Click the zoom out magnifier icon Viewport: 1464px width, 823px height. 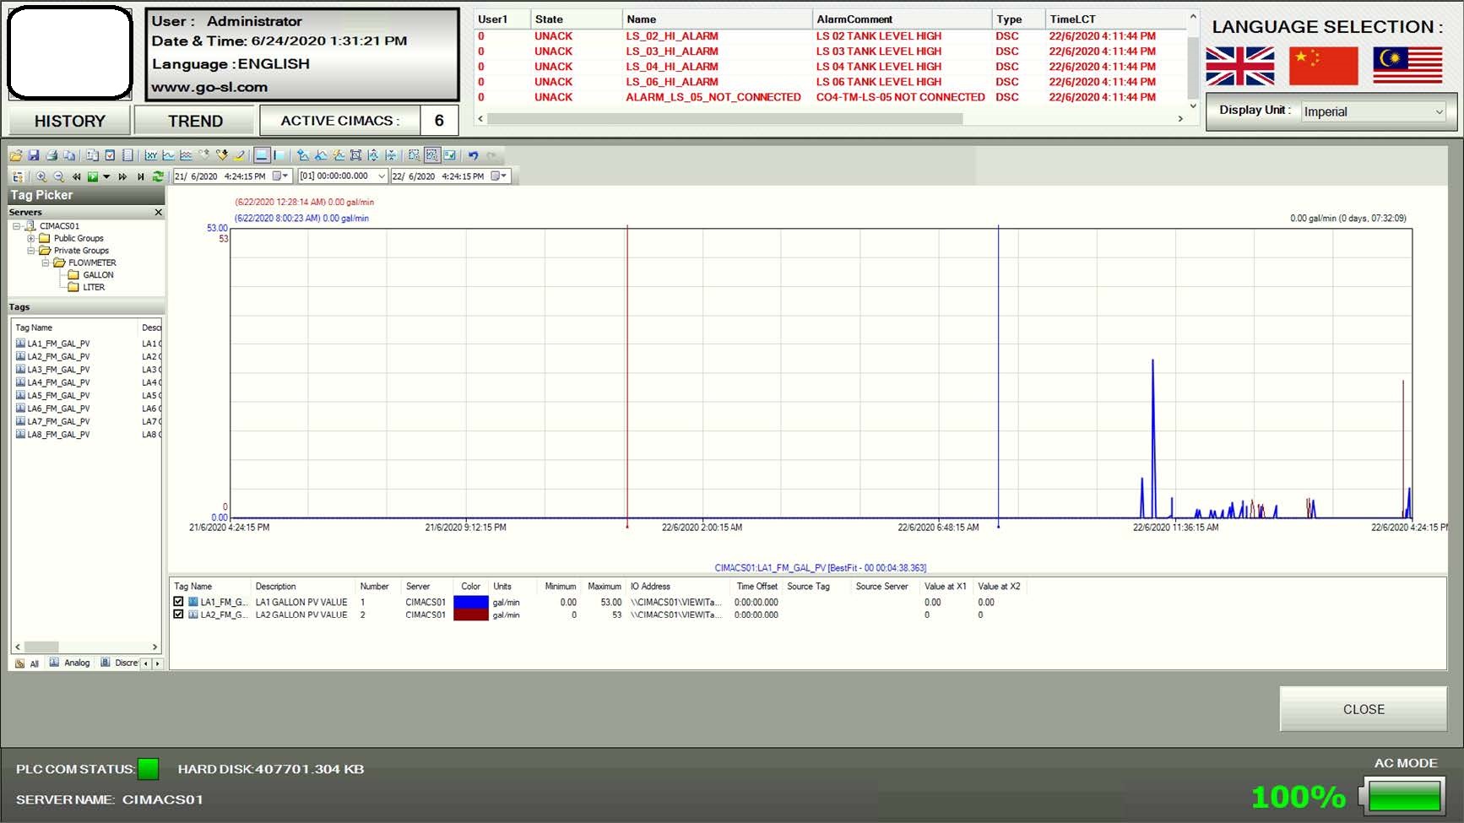click(58, 176)
